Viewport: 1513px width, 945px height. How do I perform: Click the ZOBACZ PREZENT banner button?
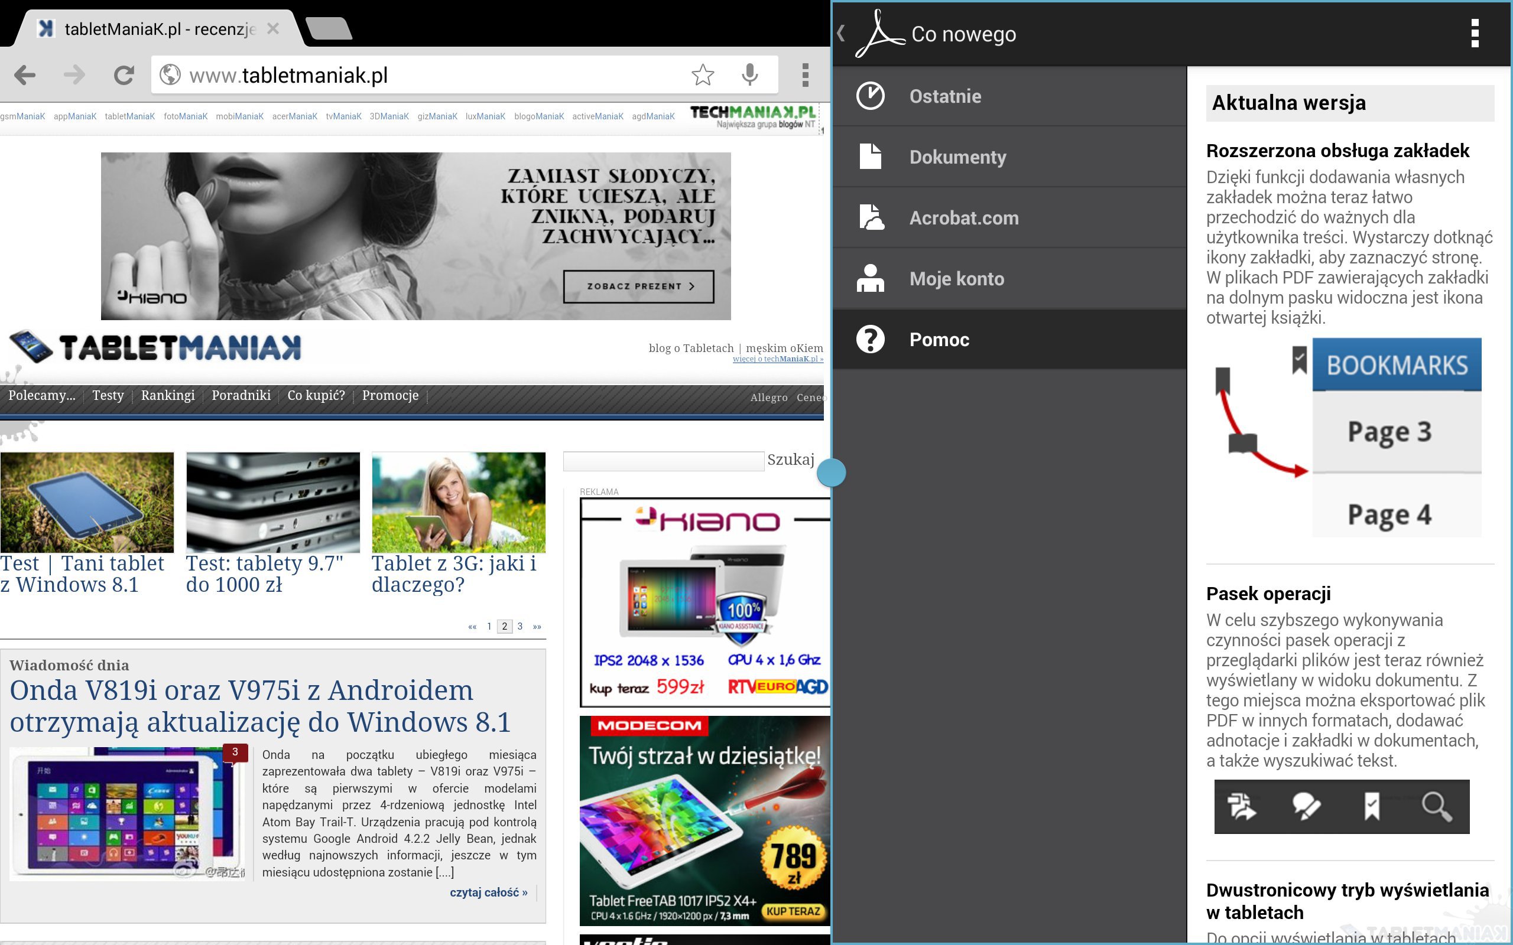coord(638,286)
